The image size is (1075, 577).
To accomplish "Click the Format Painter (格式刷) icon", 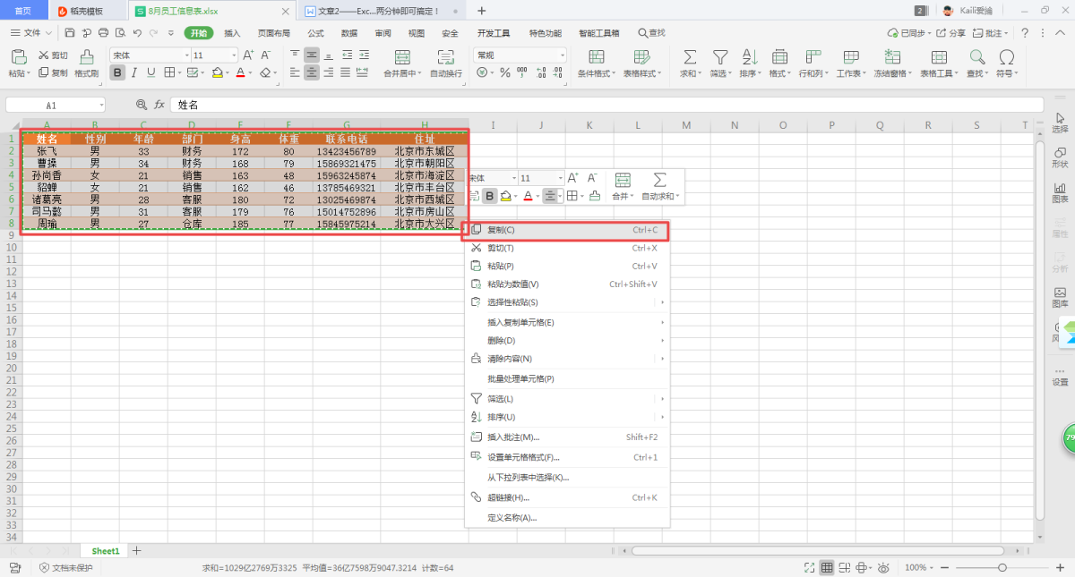I will coord(87,57).
